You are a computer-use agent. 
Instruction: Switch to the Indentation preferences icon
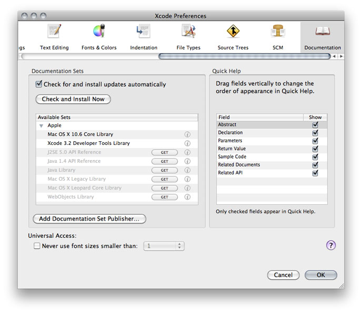click(144, 36)
